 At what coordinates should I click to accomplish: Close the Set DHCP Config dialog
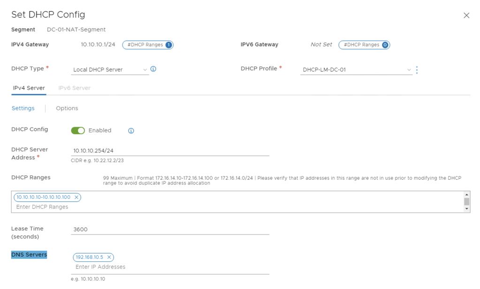click(x=466, y=15)
